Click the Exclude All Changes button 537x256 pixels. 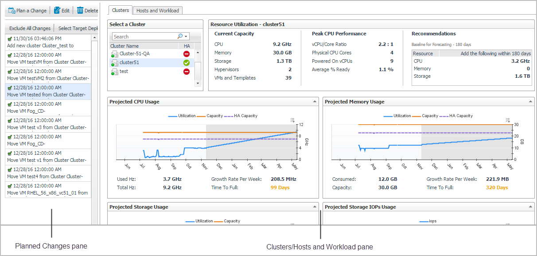pyautogui.click(x=30, y=28)
